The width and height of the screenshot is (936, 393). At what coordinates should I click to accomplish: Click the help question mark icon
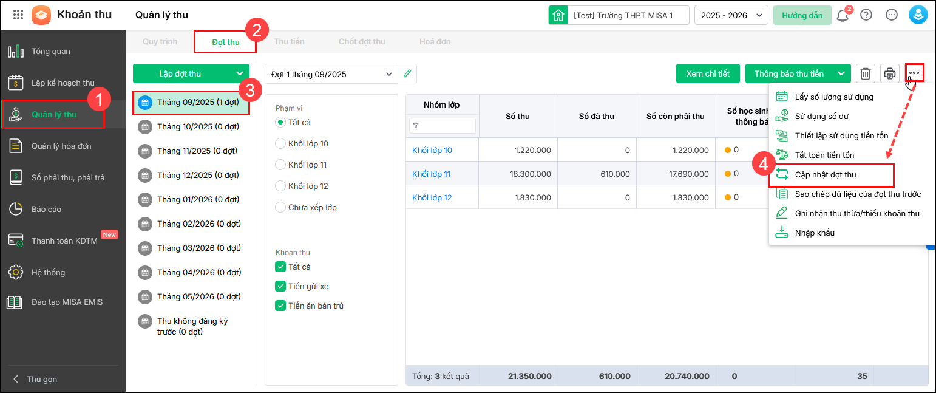(x=866, y=15)
